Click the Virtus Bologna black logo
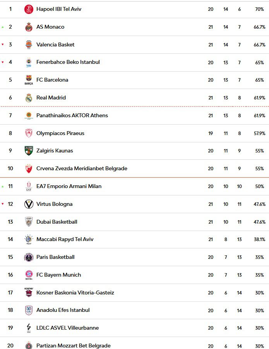 29,204
